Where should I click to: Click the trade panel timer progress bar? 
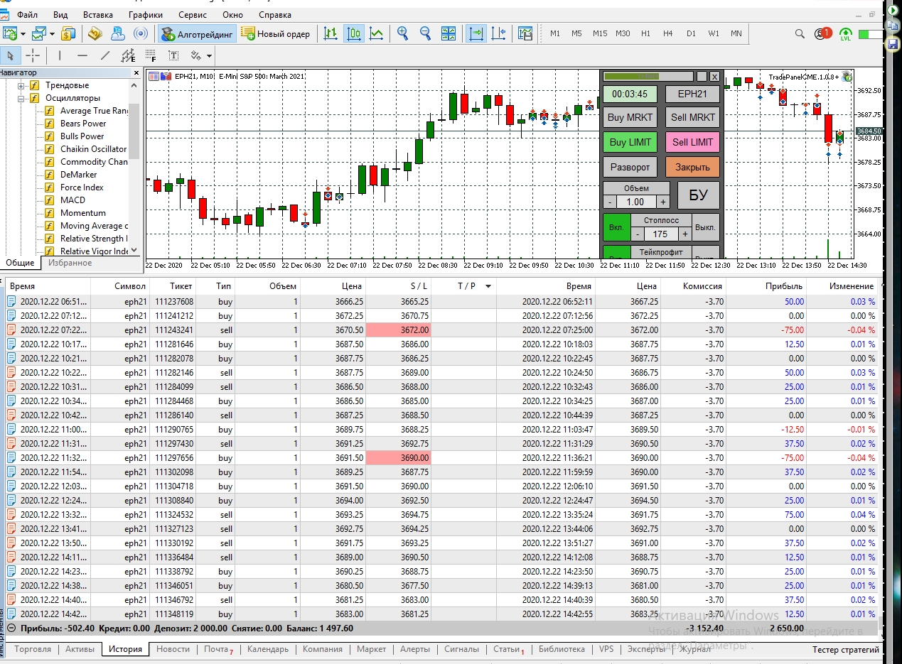tap(648, 76)
